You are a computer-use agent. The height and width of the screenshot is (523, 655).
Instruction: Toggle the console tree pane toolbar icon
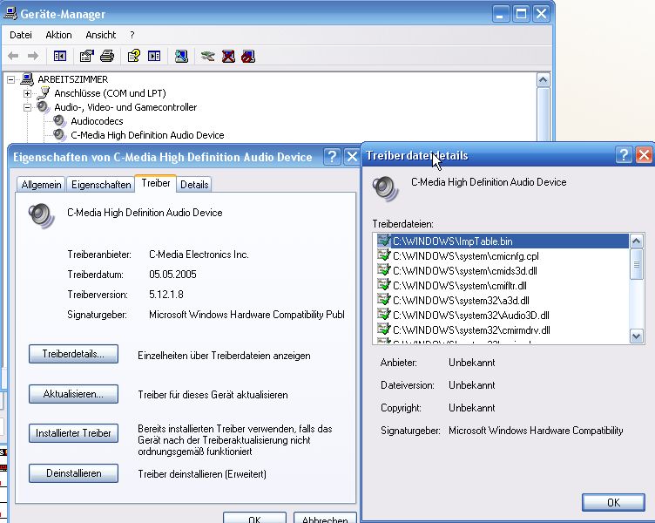click(x=60, y=56)
